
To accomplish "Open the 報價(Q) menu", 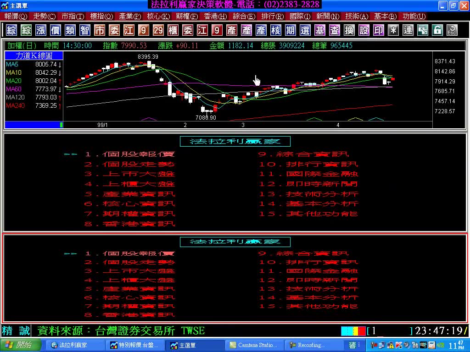I will (x=16, y=16).
